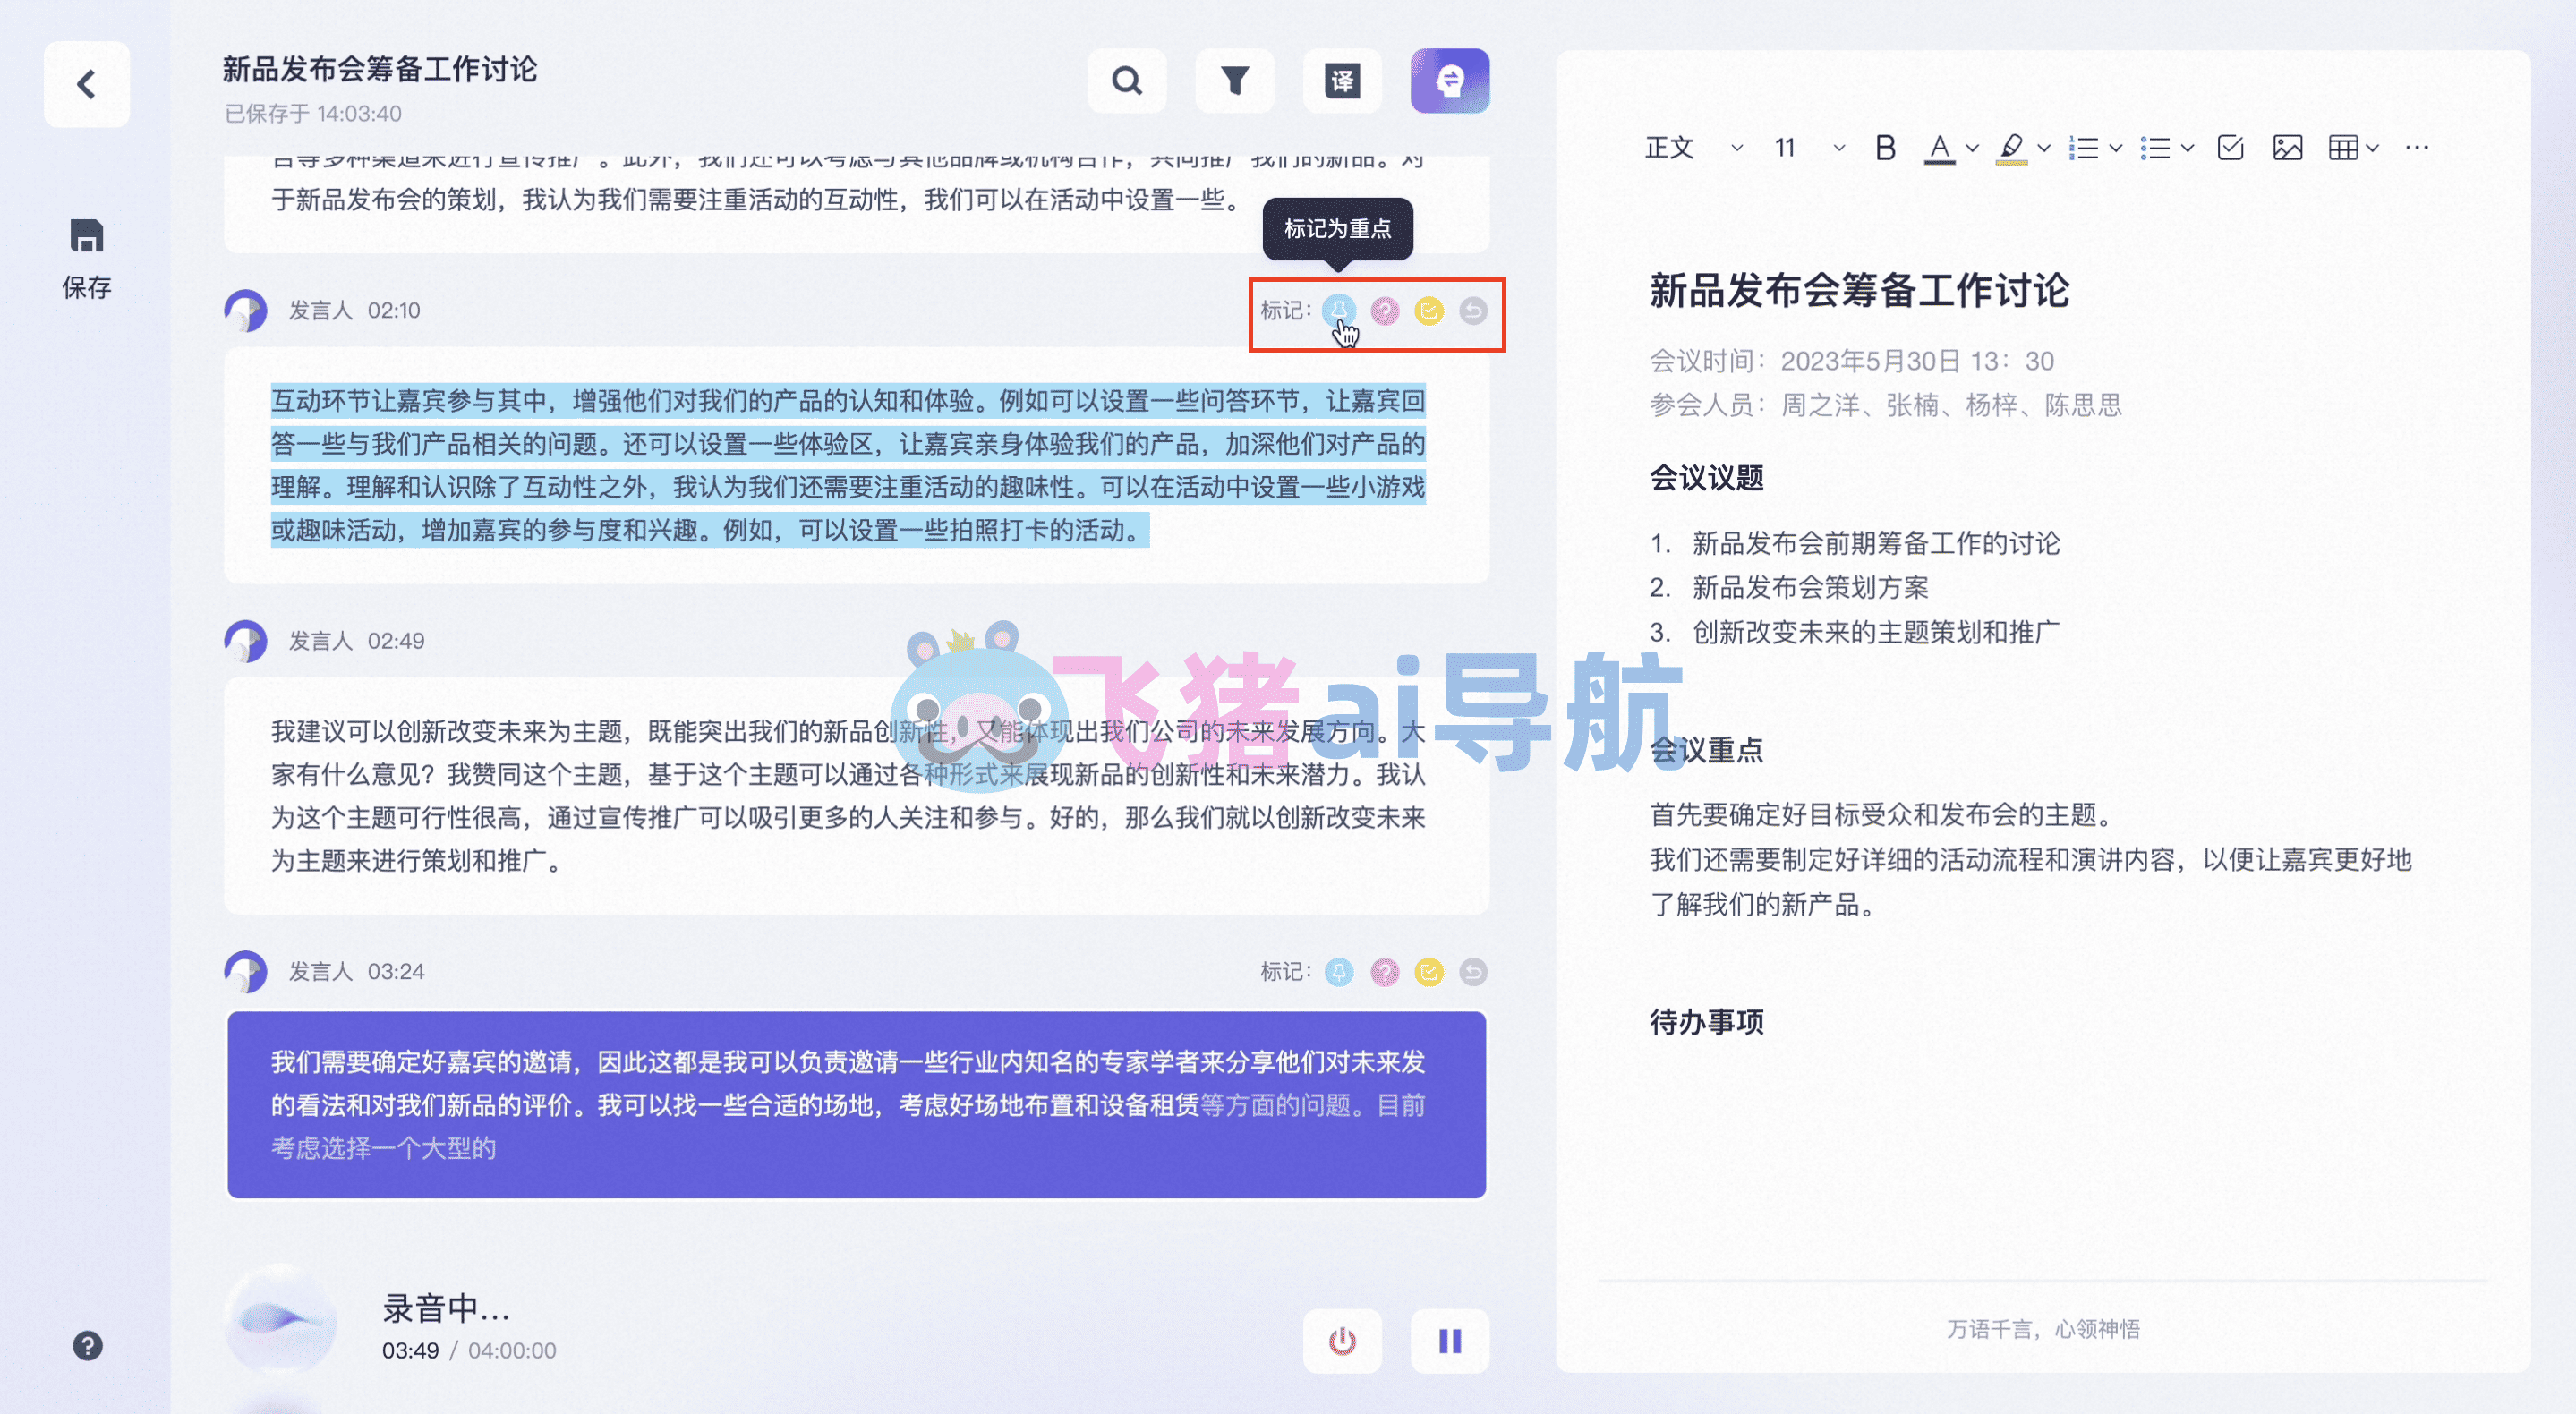Pause the recording

click(1450, 1341)
